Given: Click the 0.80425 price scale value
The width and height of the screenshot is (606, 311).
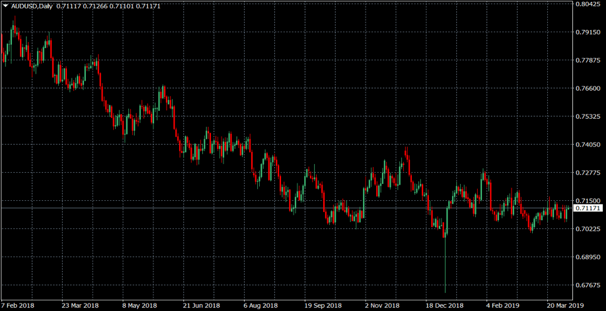Looking at the screenshot, I should [587, 4].
